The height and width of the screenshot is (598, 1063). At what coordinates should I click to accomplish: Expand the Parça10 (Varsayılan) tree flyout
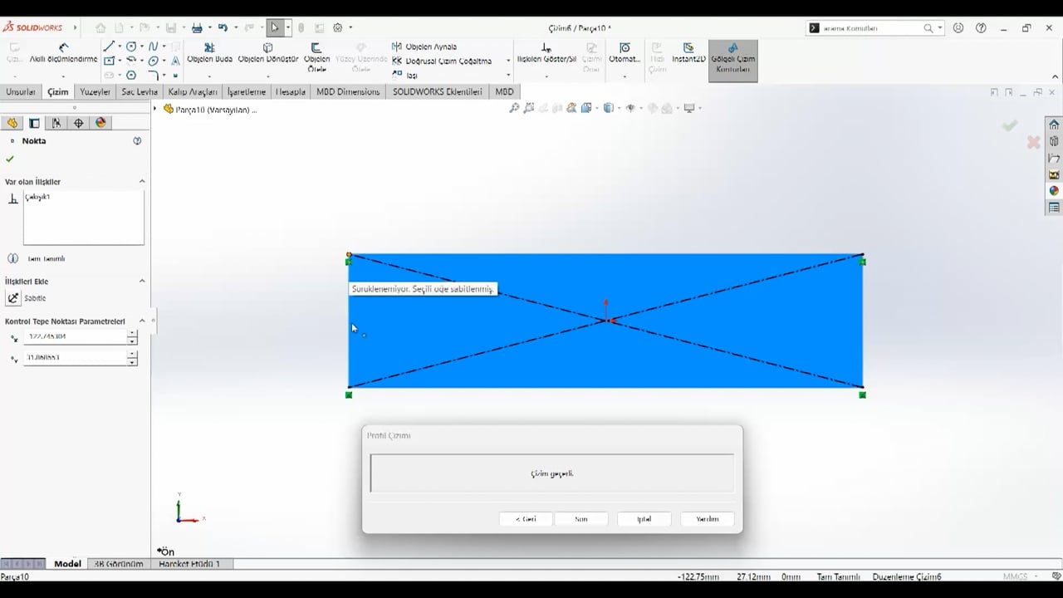(x=155, y=109)
